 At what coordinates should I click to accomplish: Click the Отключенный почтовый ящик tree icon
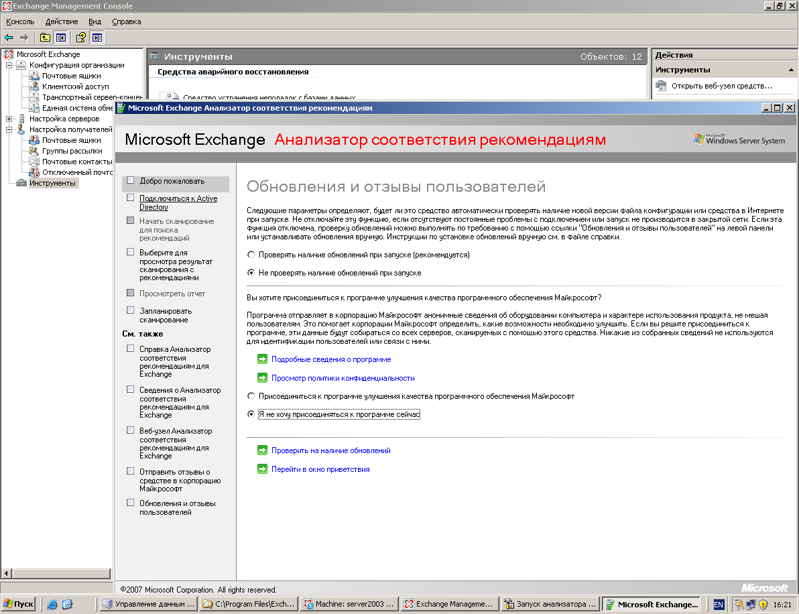pyautogui.click(x=34, y=172)
